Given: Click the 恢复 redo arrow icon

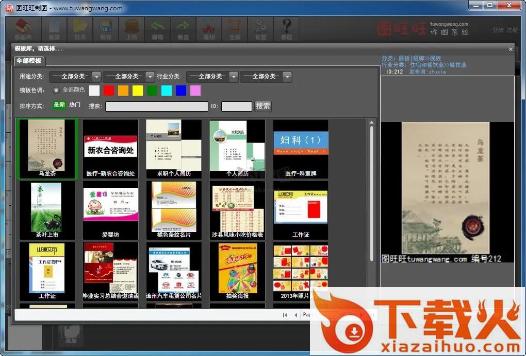Looking at the screenshot, I should pos(183,29).
